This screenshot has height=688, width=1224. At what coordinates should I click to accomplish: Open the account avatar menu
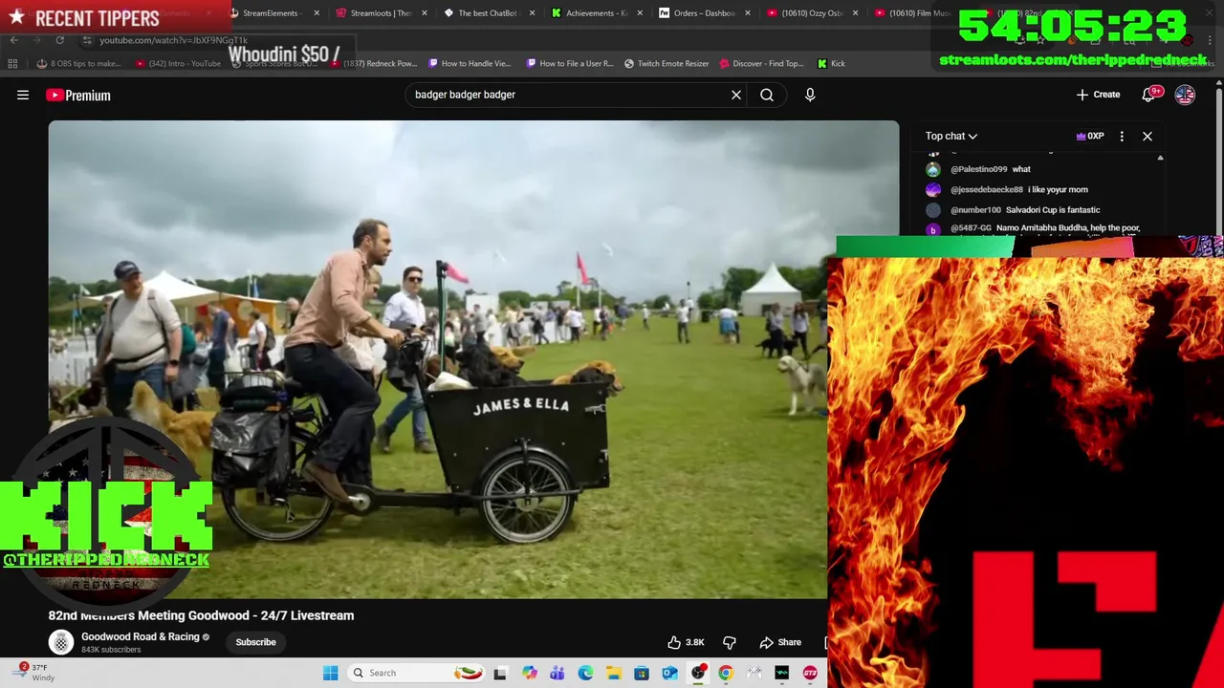(x=1185, y=95)
